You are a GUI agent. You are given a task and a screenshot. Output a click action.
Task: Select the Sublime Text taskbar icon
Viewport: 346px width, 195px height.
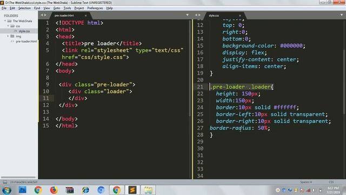(x=132, y=190)
